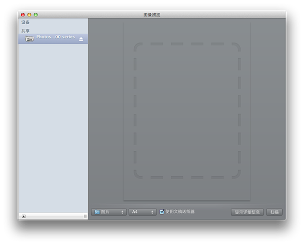Eject the Photos...00 series device
This screenshot has height=245, width=304.
pyautogui.click(x=81, y=39)
